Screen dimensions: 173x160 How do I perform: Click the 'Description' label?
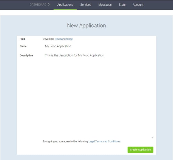pos(26,56)
